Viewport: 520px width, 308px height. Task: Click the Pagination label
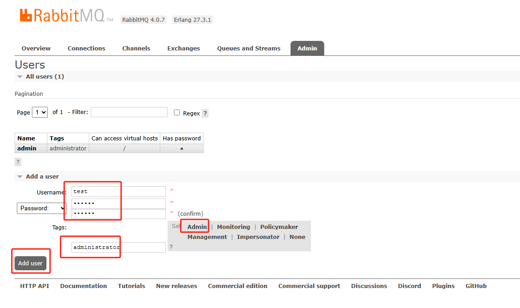click(x=29, y=94)
